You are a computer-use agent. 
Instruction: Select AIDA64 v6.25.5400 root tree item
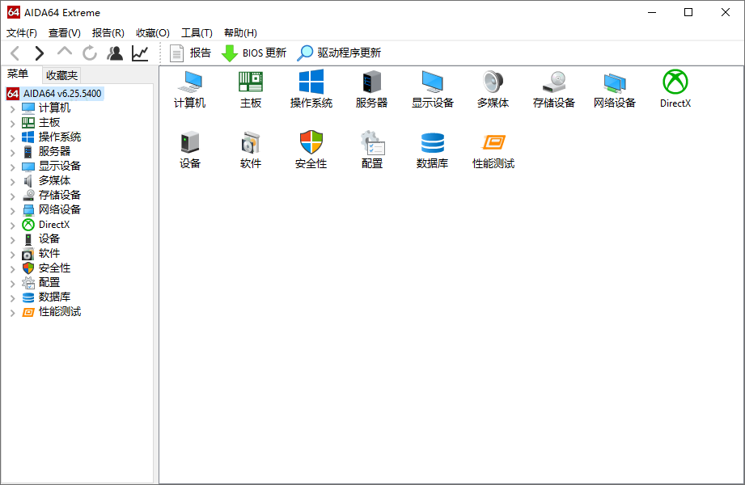coord(61,93)
